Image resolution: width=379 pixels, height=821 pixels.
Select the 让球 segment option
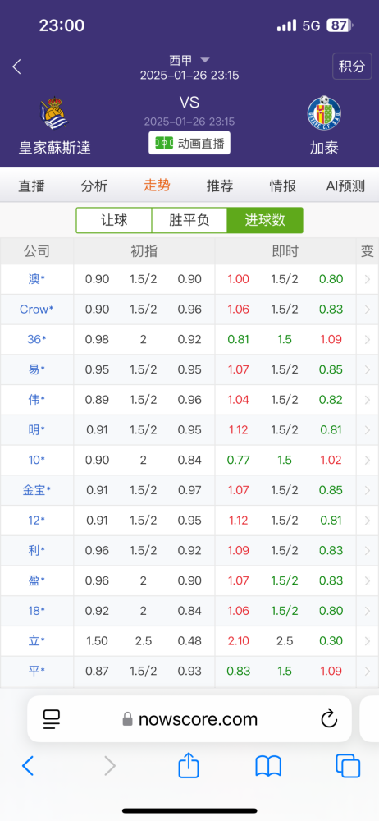point(114,220)
